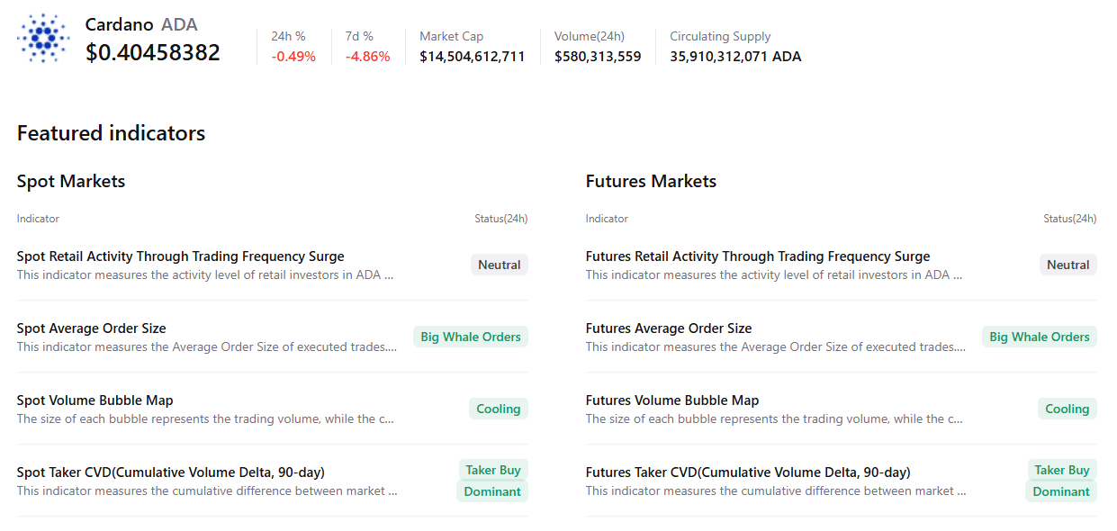Click the Futures Taker Buy Dominant badge
The image size is (1117, 531).
[1061, 481]
